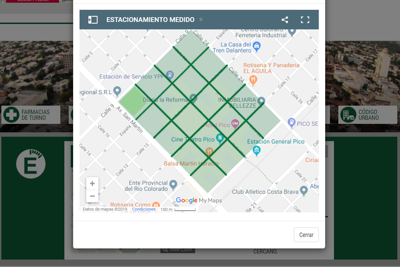400x267 pixels.
Task: Select the Rotiseria Y Panaderia EL AGUILA marker
Action: point(253,80)
